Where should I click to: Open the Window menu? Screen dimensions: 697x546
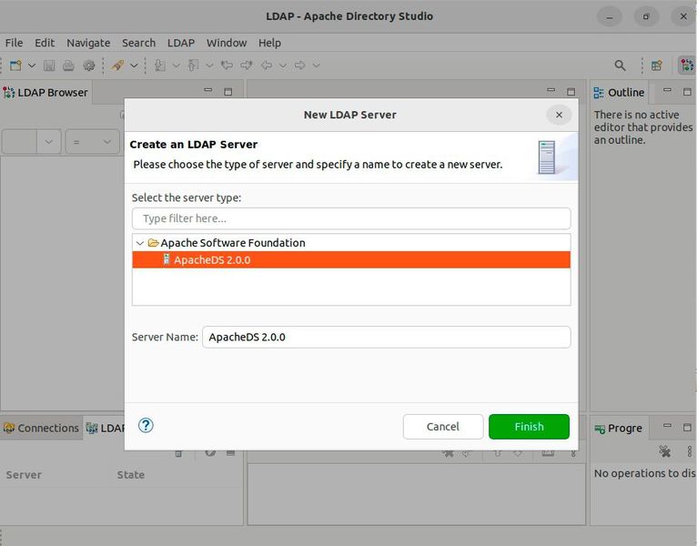[227, 43]
